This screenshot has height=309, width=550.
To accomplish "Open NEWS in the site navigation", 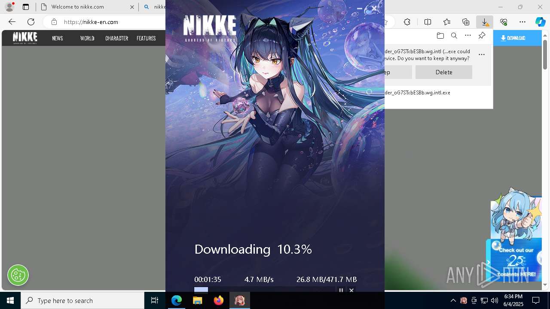I will [x=58, y=38].
